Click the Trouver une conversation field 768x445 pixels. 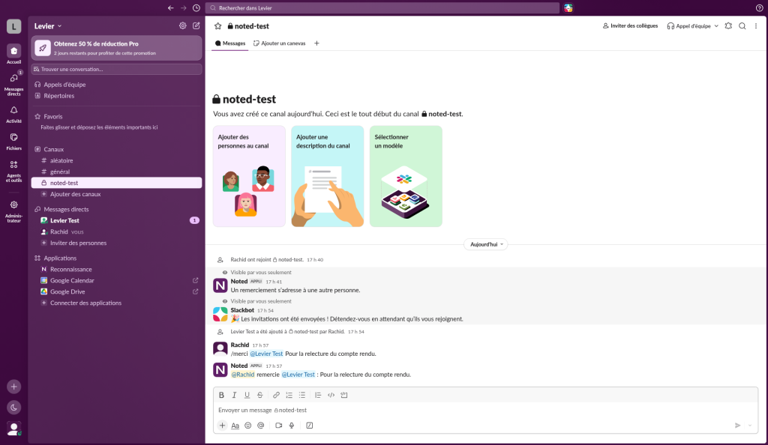tap(116, 69)
